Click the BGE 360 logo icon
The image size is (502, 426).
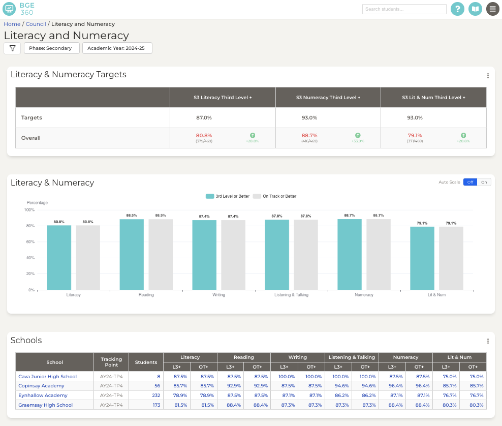point(9,9)
